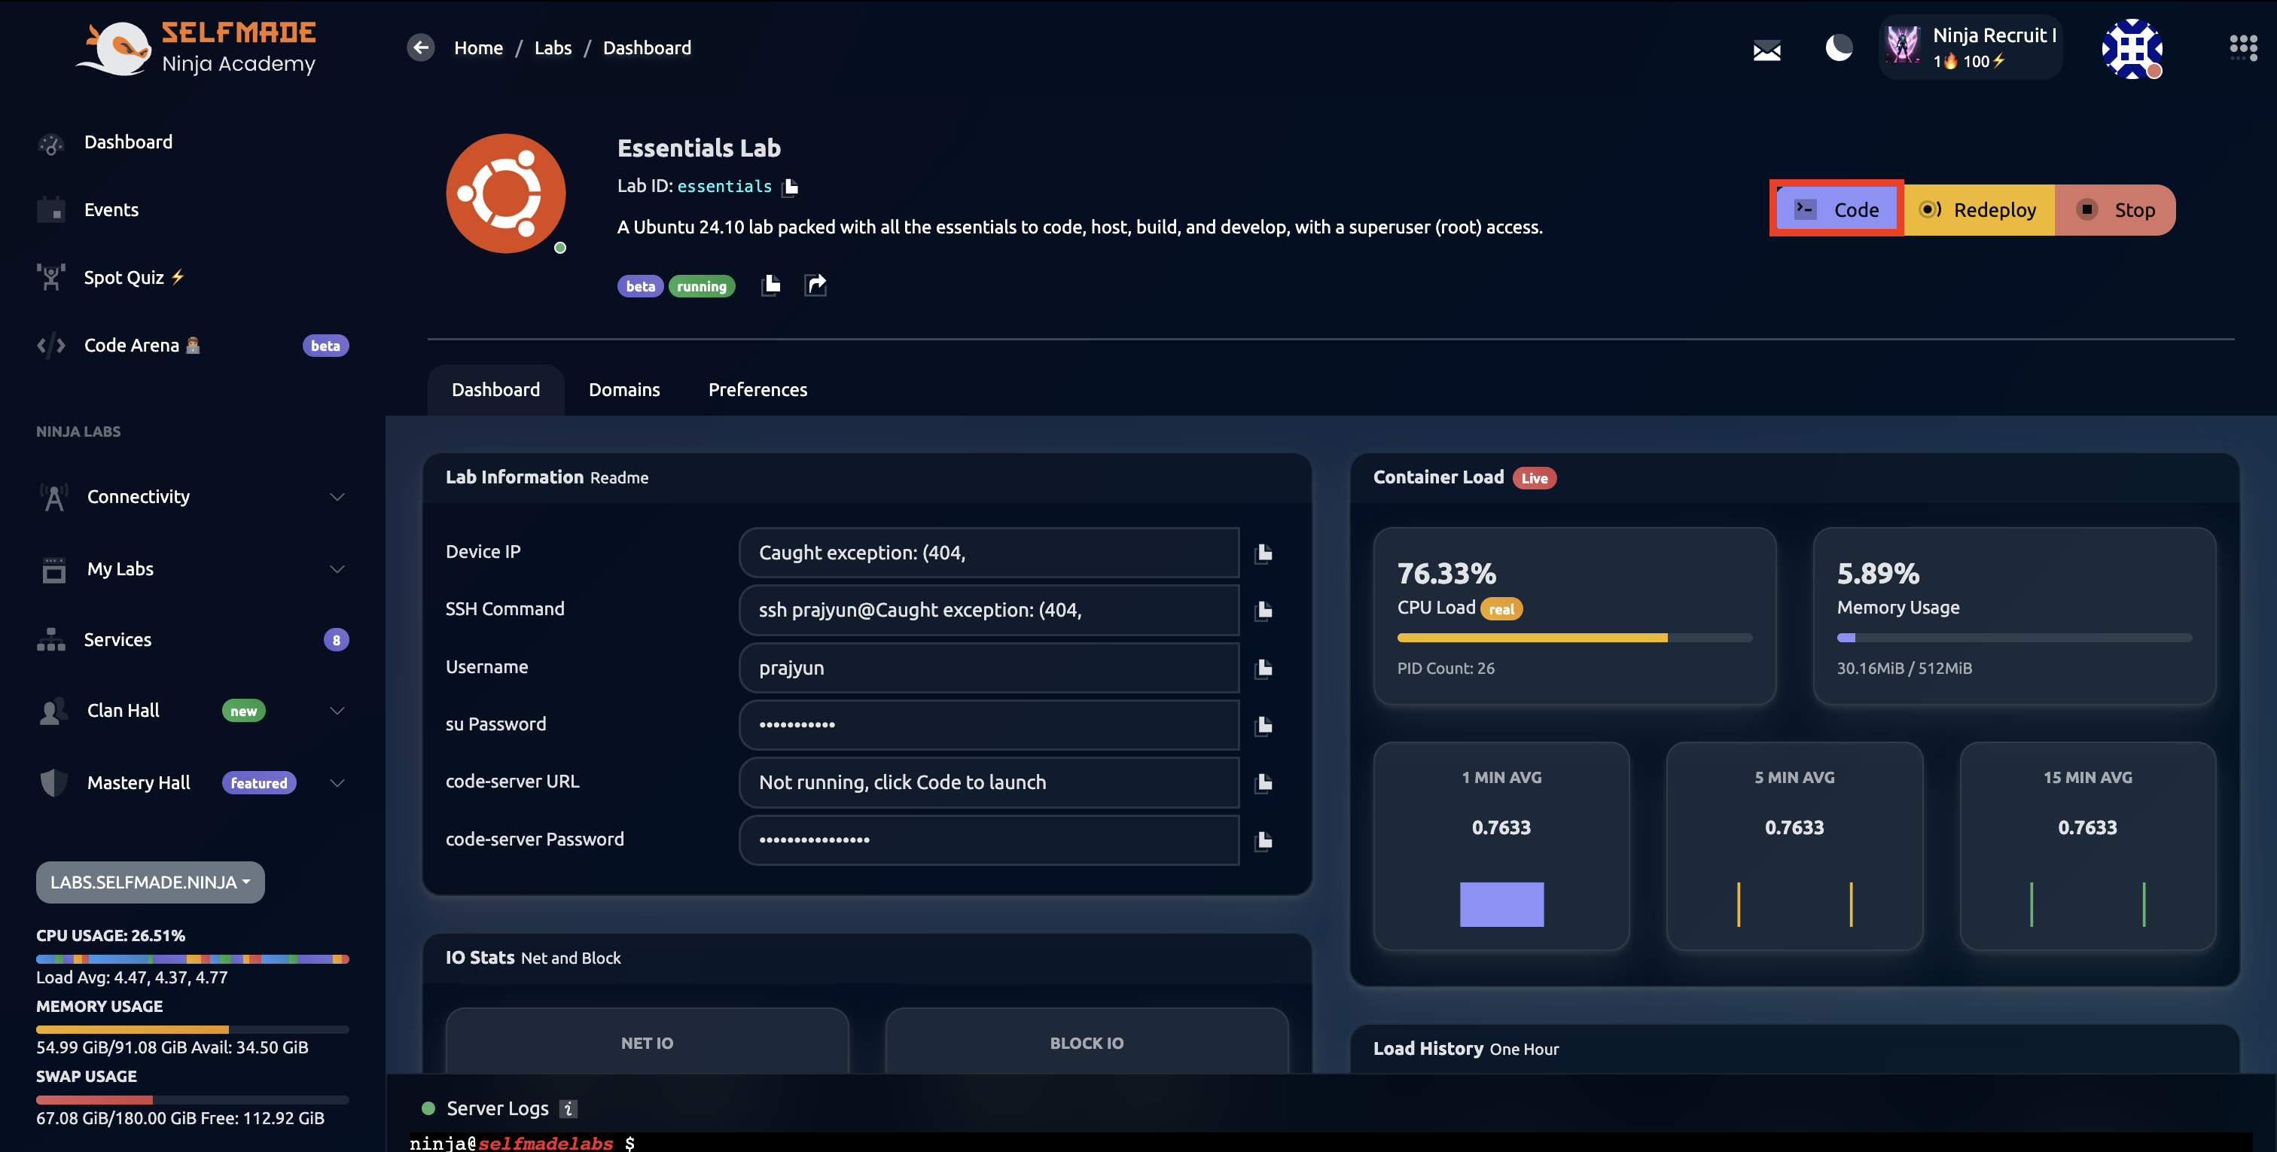This screenshot has height=1152, width=2277.
Task: Click the Code Arena brackets icon
Action: pyautogui.click(x=51, y=345)
